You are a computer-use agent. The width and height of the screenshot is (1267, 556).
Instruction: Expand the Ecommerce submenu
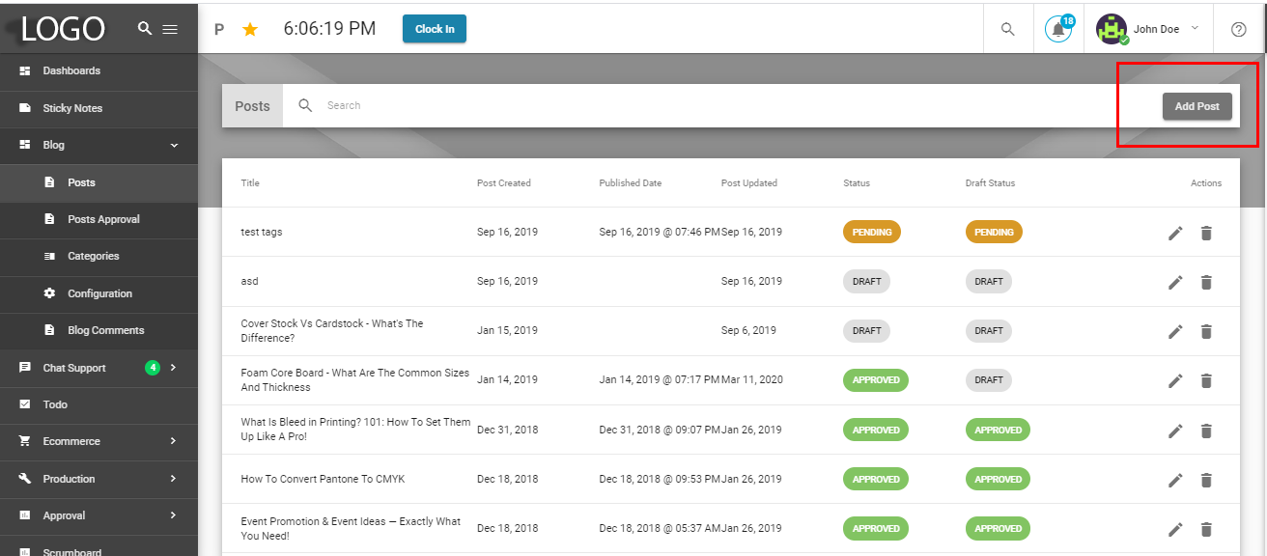click(x=174, y=441)
